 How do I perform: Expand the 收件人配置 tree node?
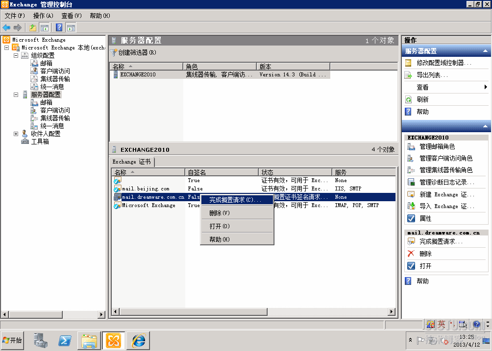[x=16, y=134]
